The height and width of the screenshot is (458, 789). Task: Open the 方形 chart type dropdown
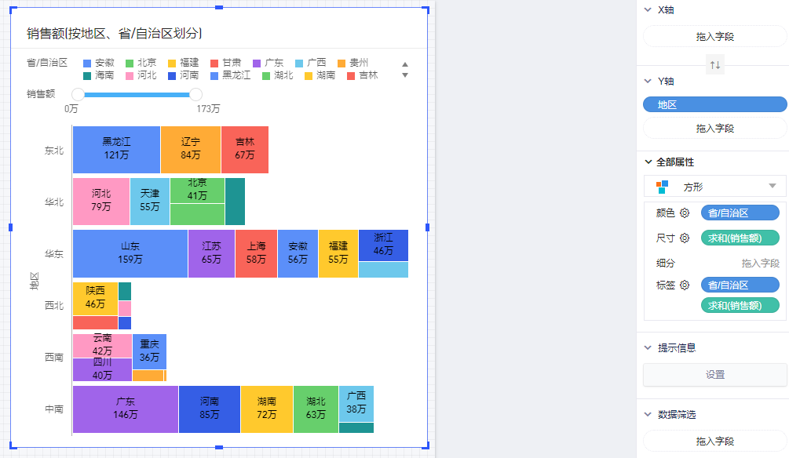click(x=772, y=186)
